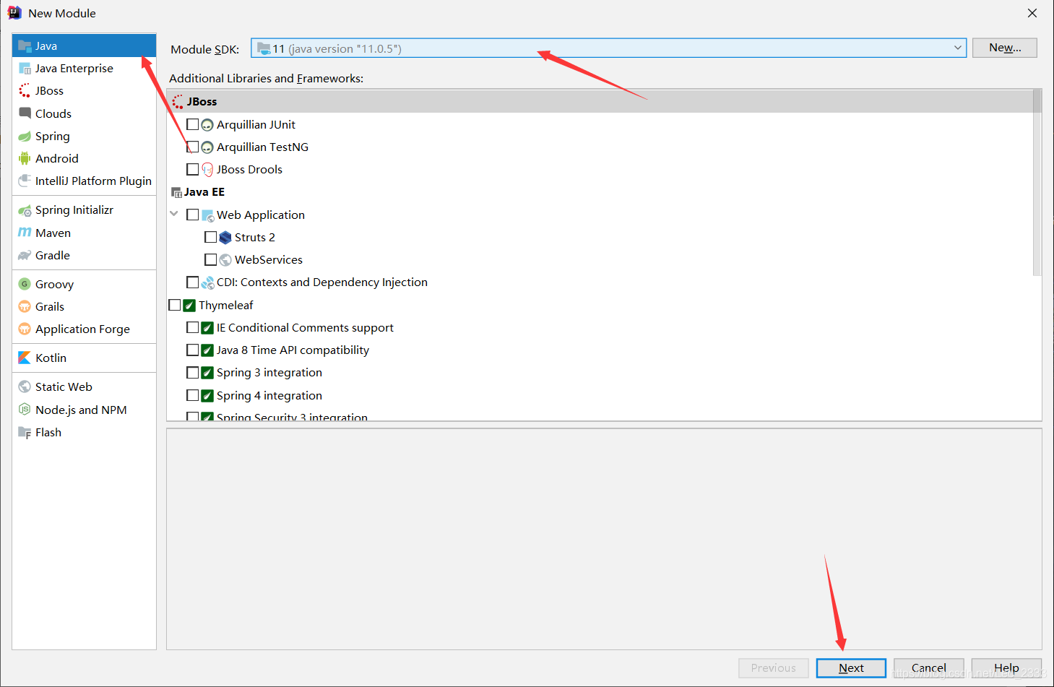1054x687 pixels.
Task: Click the Struts 2 cube icon
Action: [x=225, y=238]
